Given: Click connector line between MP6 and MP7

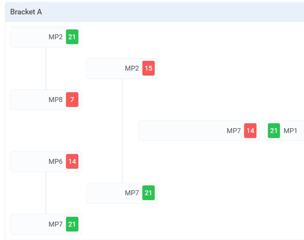Looking at the screenshot, I should coord(46,193).
